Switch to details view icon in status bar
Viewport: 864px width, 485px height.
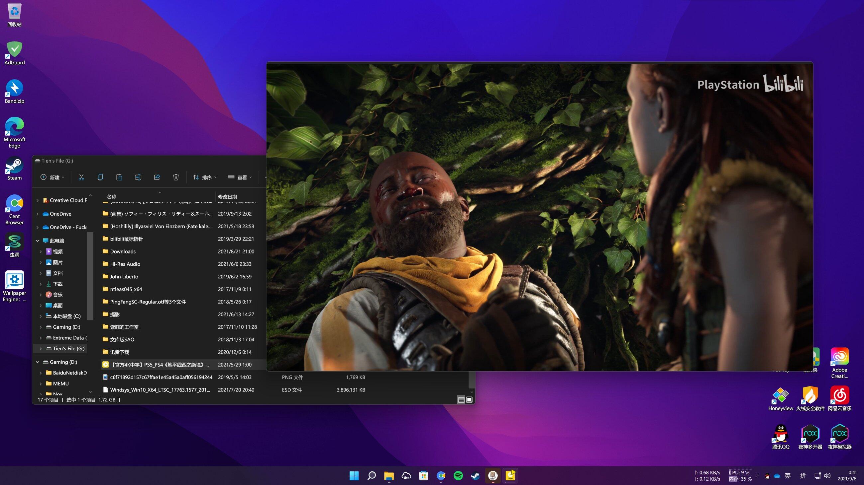pyautogui.click(x=461, y=400)
